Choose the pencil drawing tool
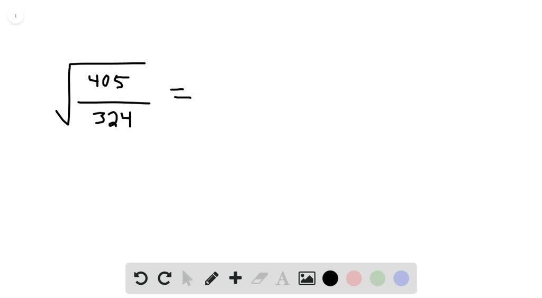Viewport: 542px width, 298px height. point(212,278)
